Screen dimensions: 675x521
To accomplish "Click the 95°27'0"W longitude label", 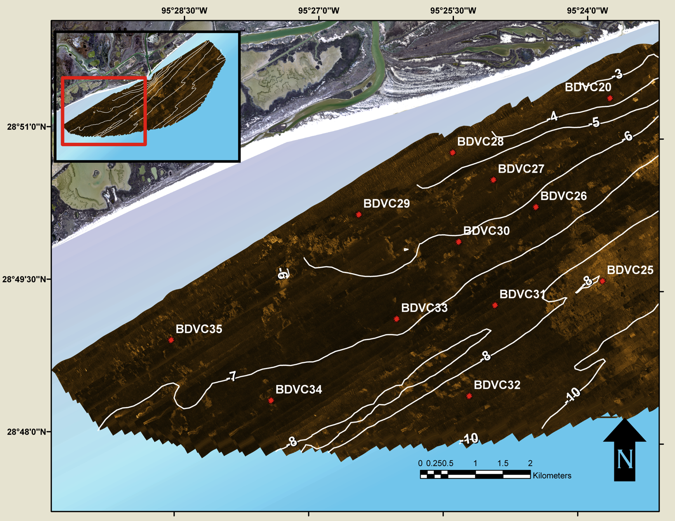I will (x=319, y=11).
